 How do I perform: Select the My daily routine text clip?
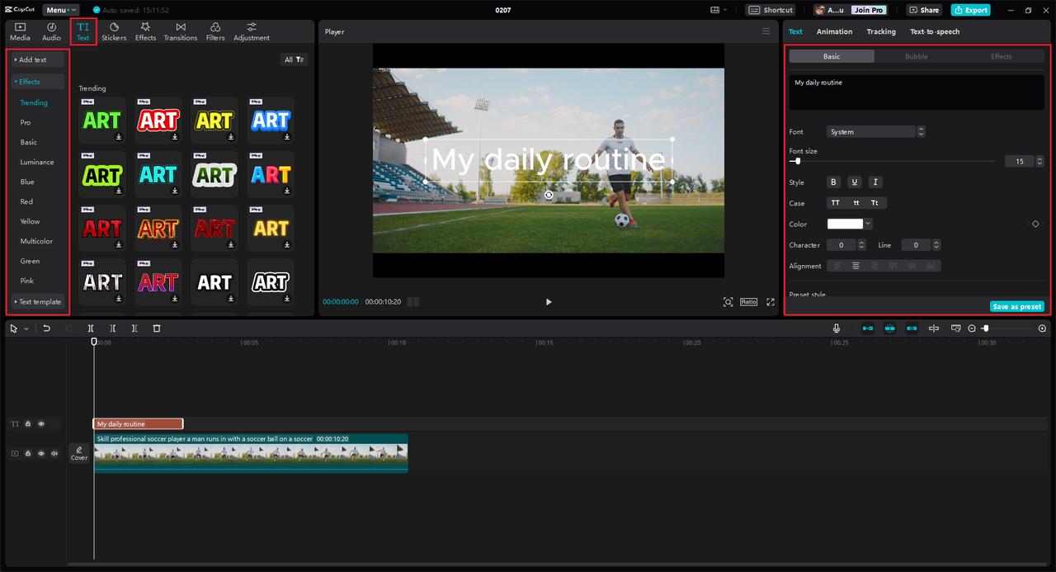pyautogui.click(x=138, y=424)
